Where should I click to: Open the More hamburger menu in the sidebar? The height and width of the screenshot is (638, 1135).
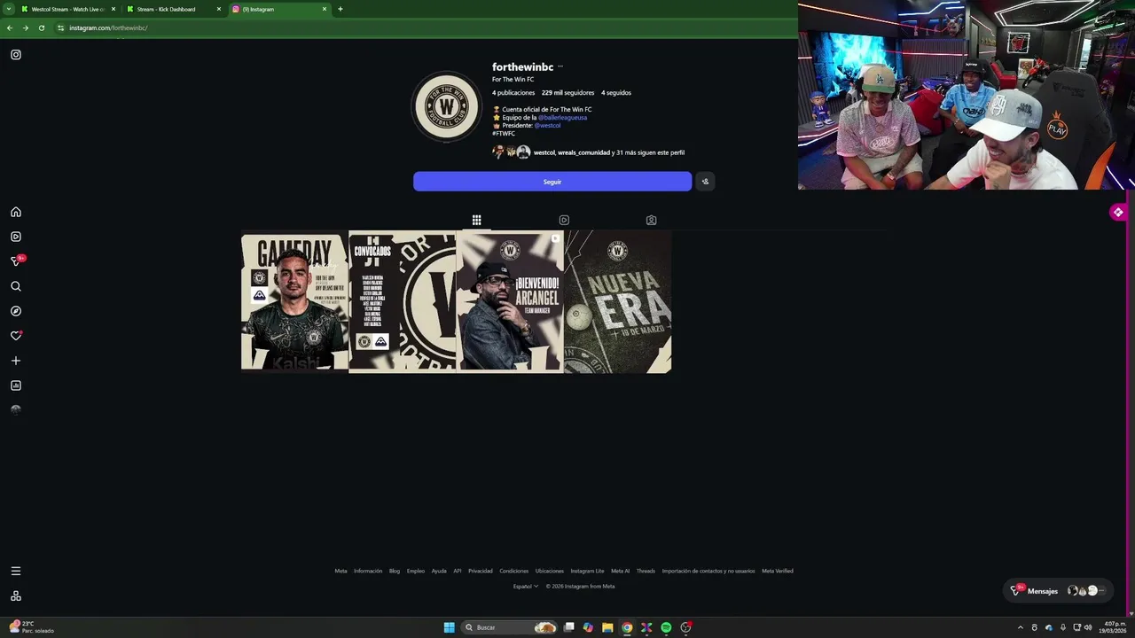point(16,572)
